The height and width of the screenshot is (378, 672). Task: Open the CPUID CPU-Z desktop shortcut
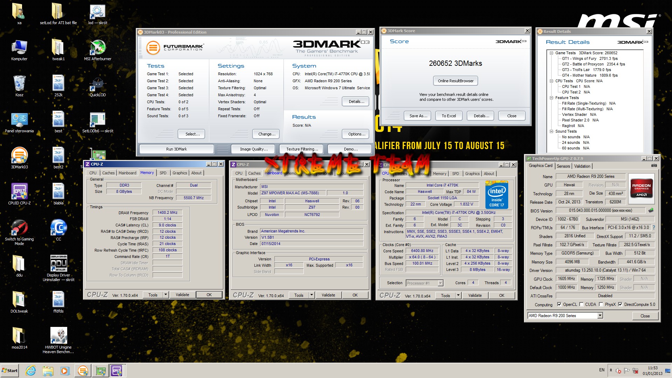(19, 194)
